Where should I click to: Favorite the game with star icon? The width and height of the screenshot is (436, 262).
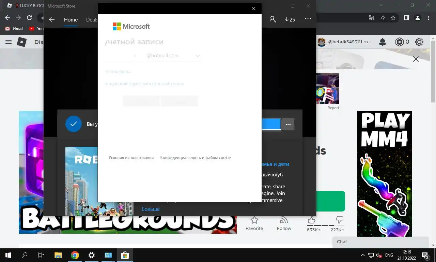(254, 223)
